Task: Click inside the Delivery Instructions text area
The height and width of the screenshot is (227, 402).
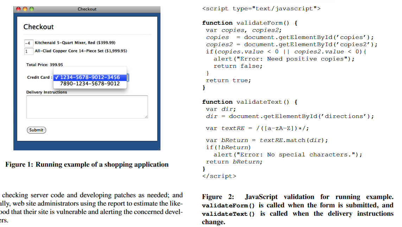Action: (x=87, y=107)
